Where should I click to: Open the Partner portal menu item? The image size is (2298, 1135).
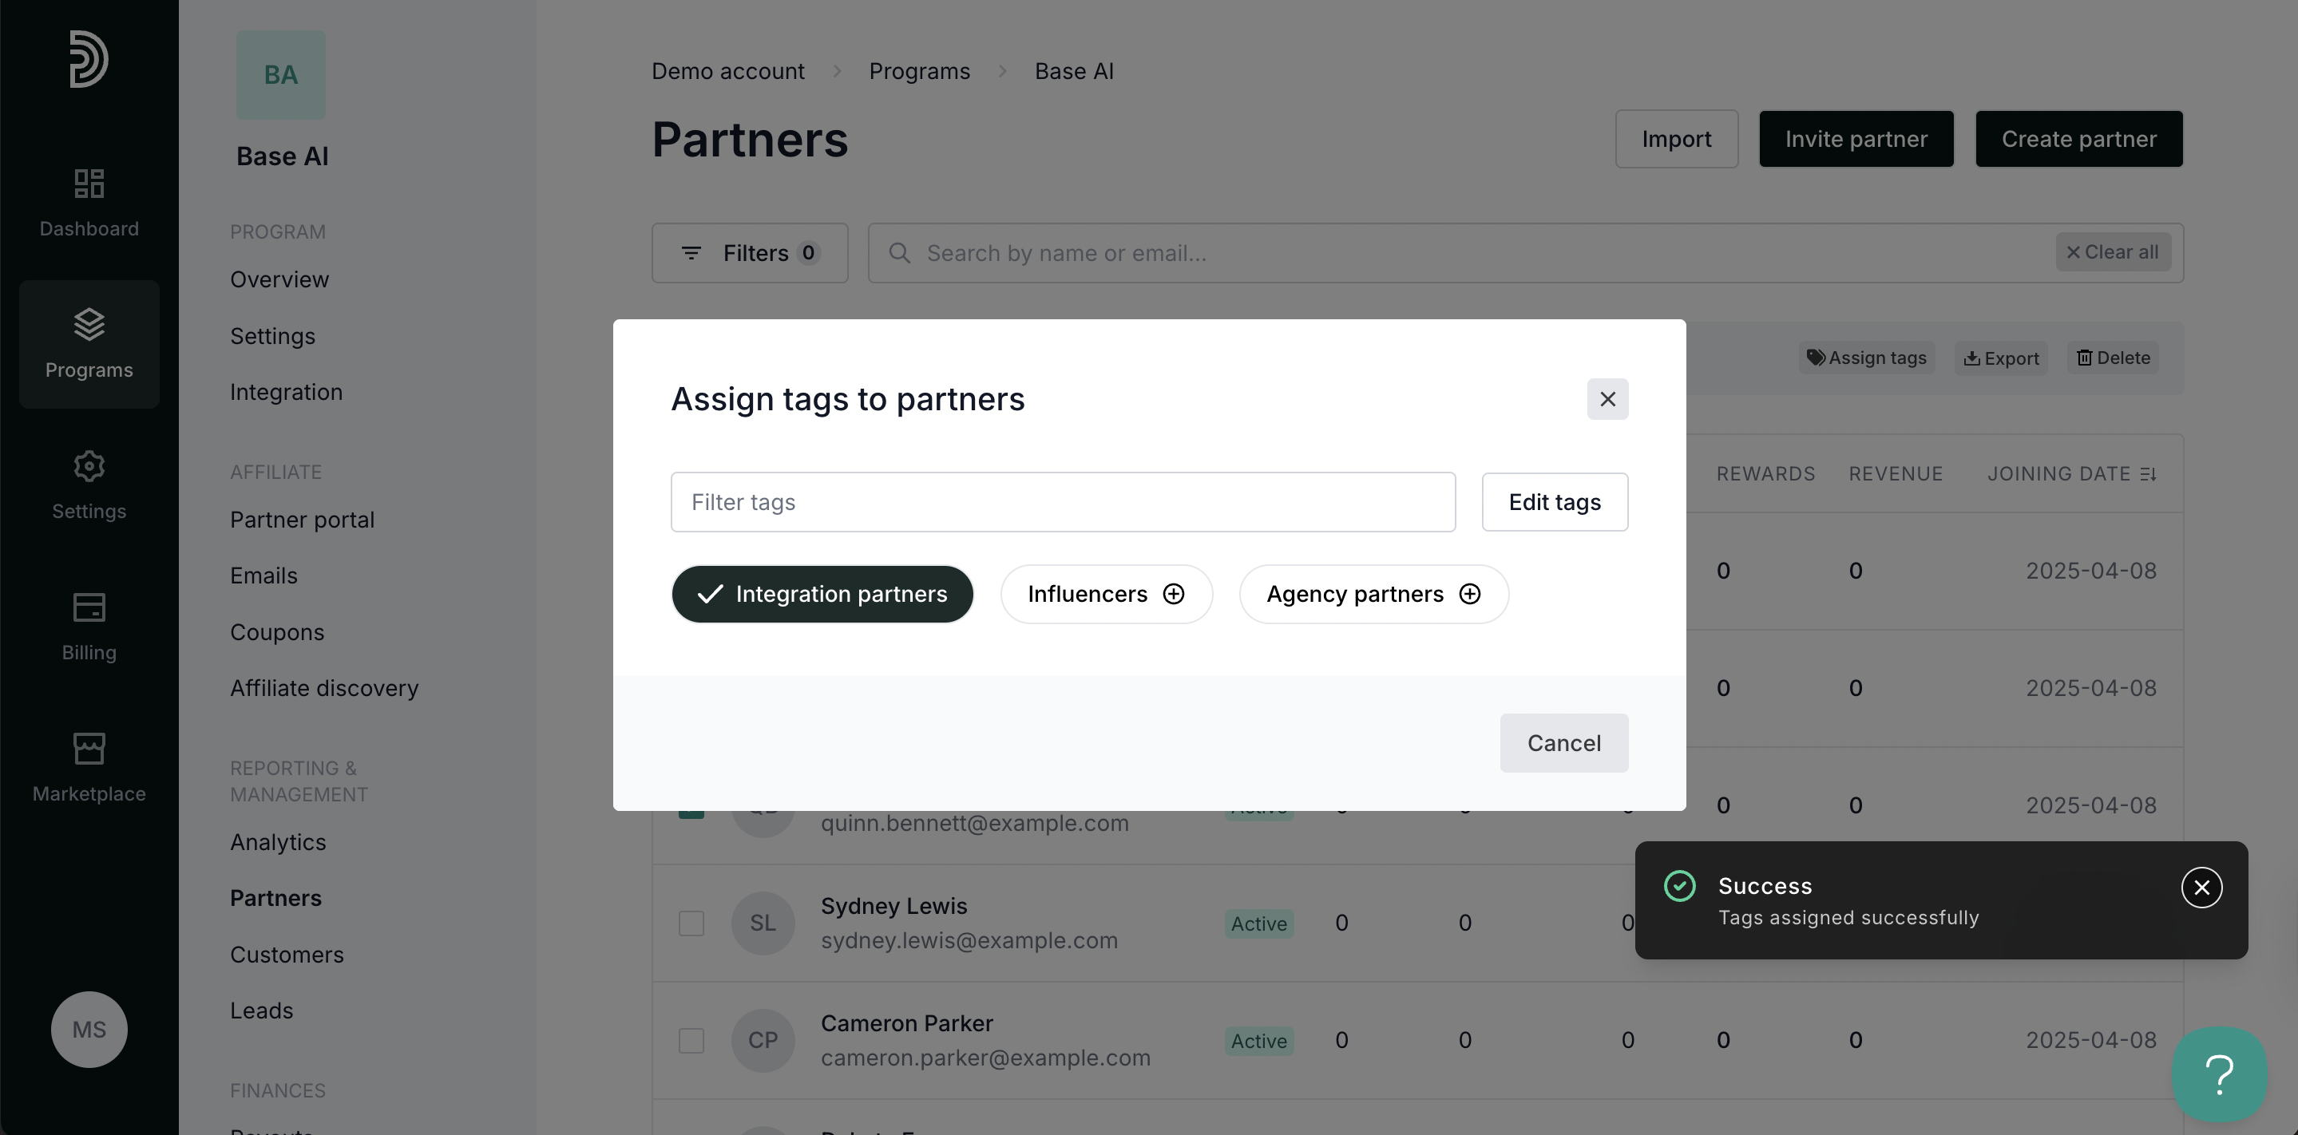[303, 520]
